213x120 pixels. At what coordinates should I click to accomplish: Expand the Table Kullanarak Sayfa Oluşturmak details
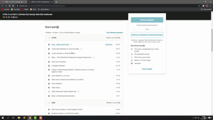79,92
